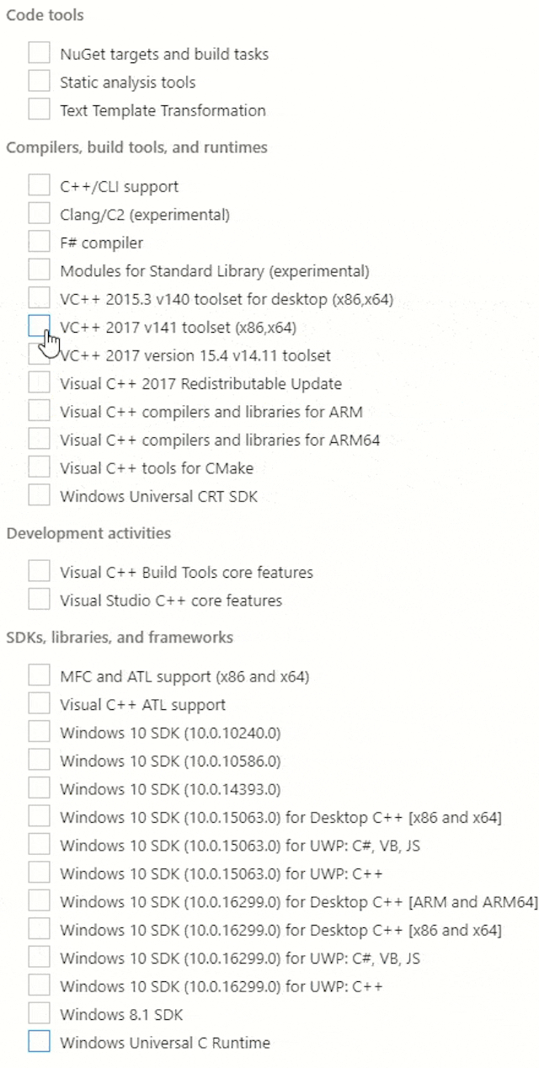Select the F# compiler option
Image resolution: width=539 pixels, height=1068 pixels.
tap(38, 242)
